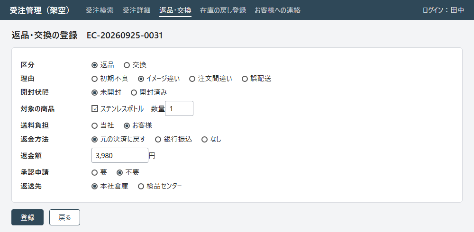Choose 検品センター as return destination
This screenshot has height=232, width=474.
tap(141, 187)
